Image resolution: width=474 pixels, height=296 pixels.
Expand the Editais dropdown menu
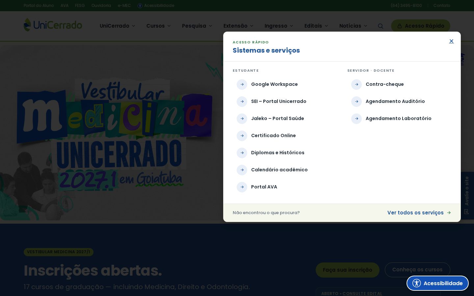[x=316, y=26]
